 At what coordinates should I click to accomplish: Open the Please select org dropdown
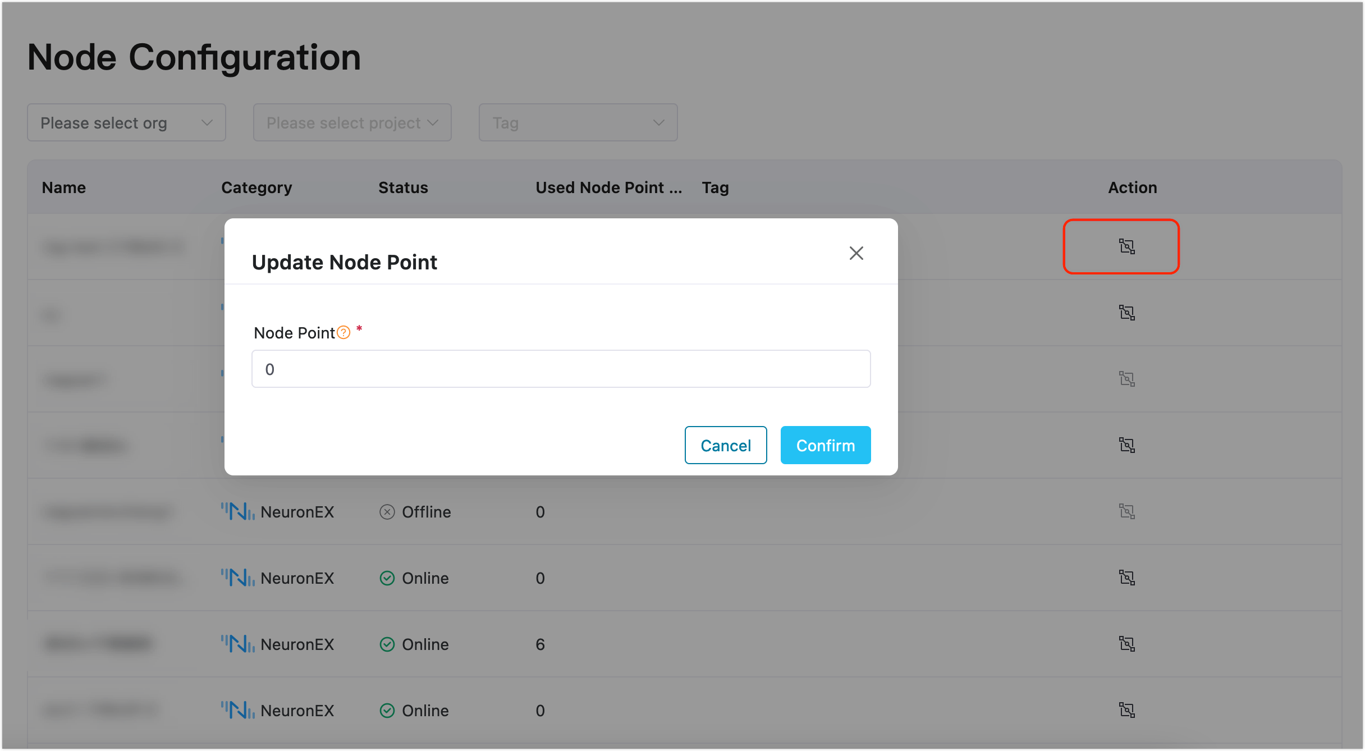pyautogui.click(x=126, y=122)
